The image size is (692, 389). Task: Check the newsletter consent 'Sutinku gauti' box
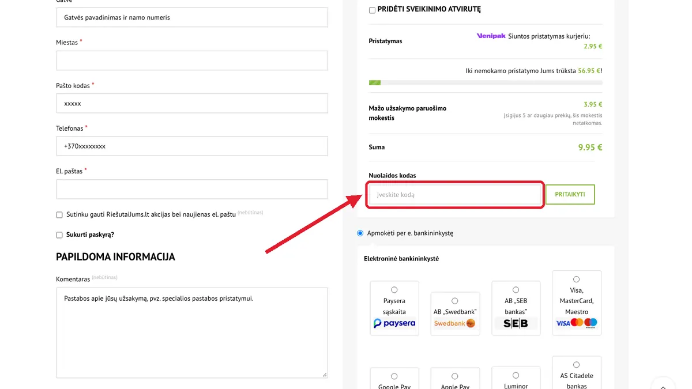click(x=59, y=215)
